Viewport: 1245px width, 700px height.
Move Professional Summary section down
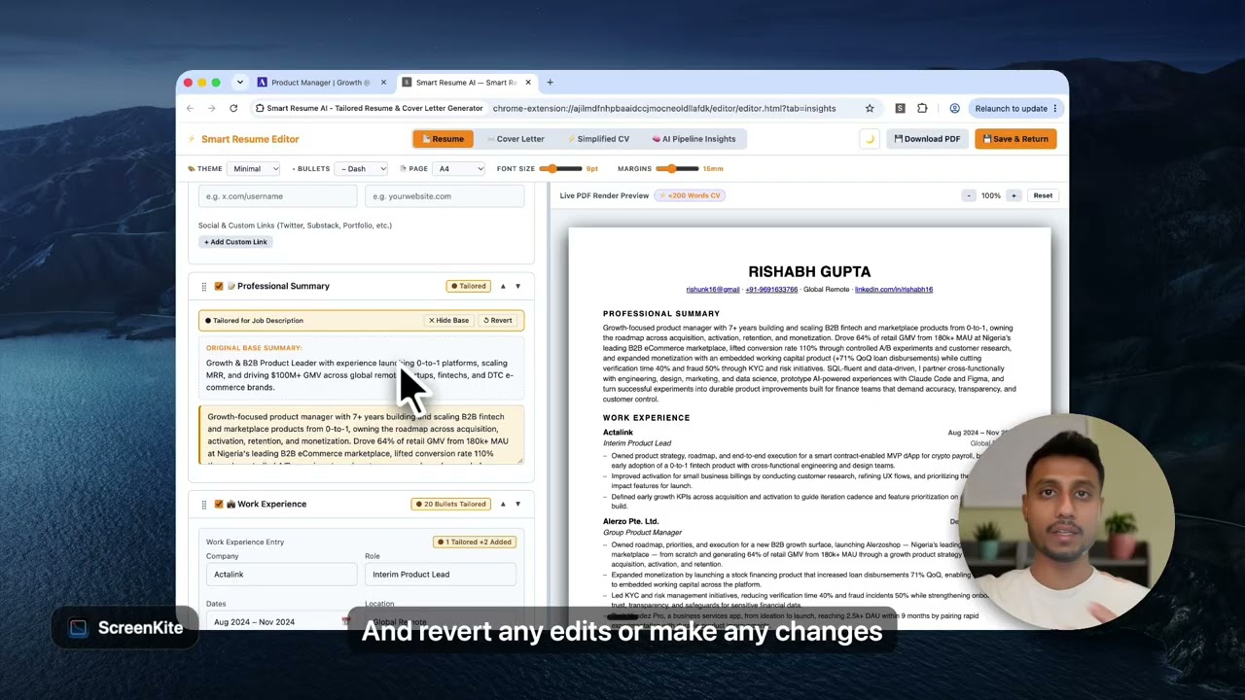click(517, 286)
